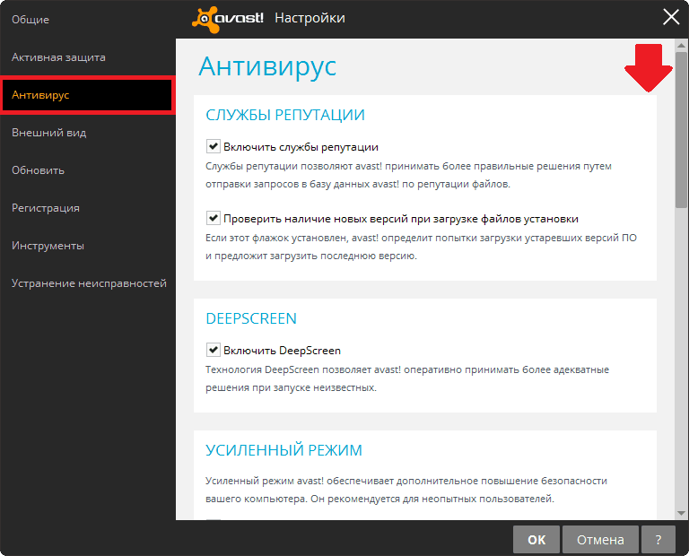This screenshot has height=556, width=689.
Task: Open the Активная защита section
Action: [58, 57]
